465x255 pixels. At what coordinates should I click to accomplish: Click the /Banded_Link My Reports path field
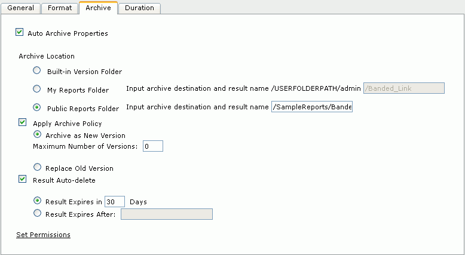coord(404,88)
